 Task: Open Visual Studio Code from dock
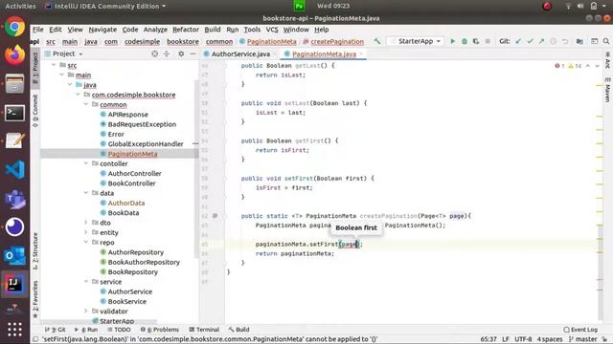(15, 170)
